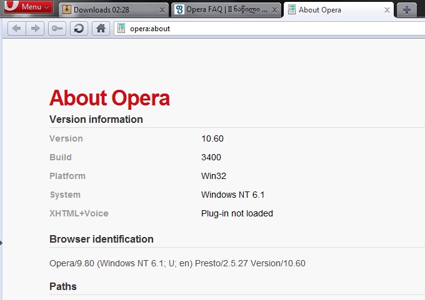Screen dimensions: 425x300
Task: Reload the page with the refresh icon
Action: click(x=79, y=28)
